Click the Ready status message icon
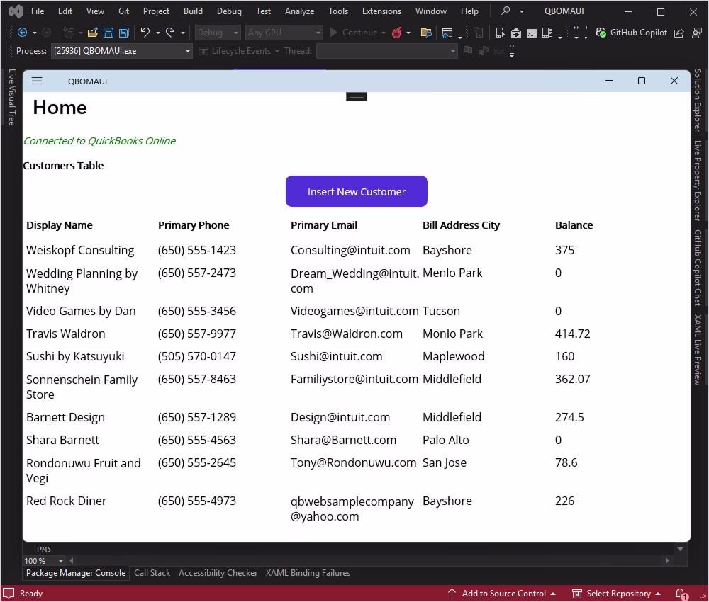 [x=9, y=593]
